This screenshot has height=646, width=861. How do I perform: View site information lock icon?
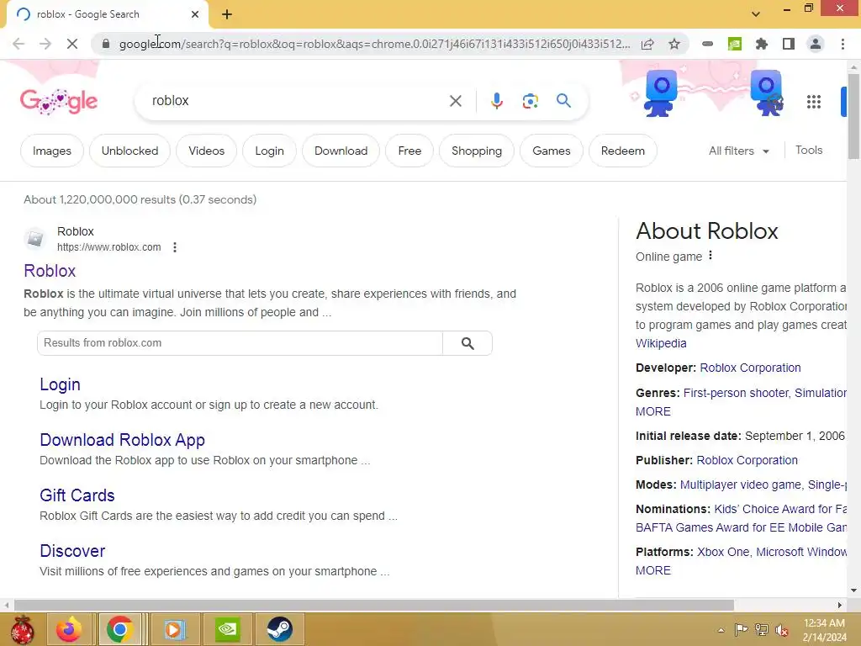click(106, 44)
